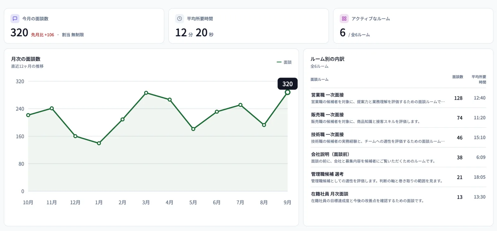The image size is (497, 231).
Task: Click the chat bubble icon beside 今月の面談数
Action: point(15,19)
